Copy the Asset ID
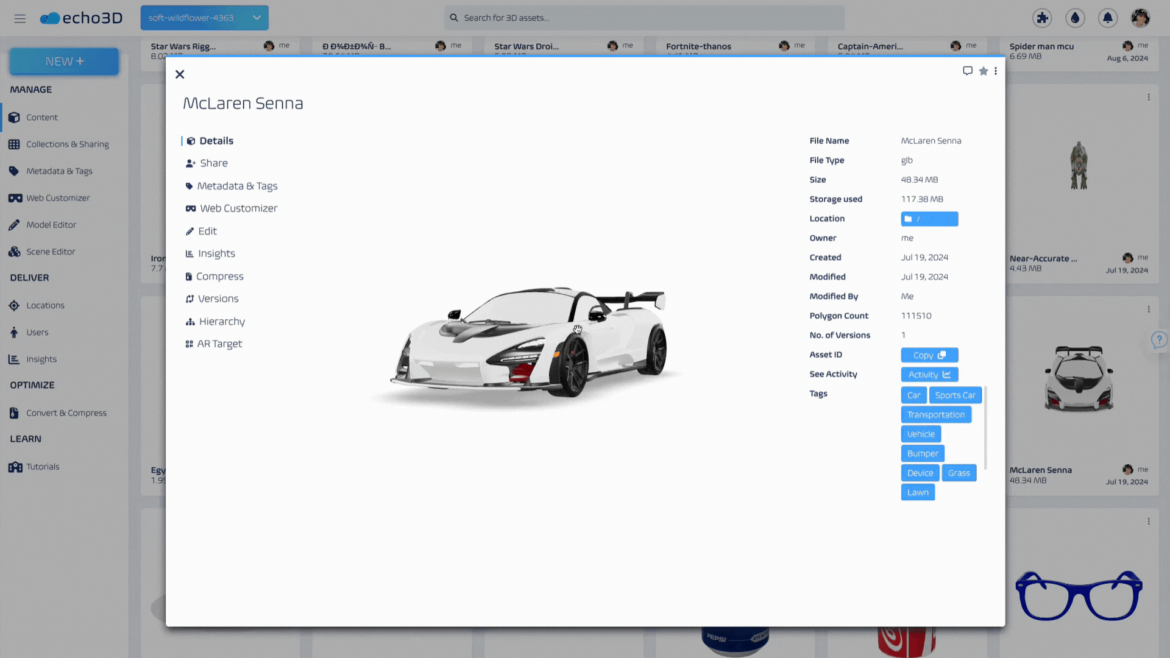 coord(929,355)
